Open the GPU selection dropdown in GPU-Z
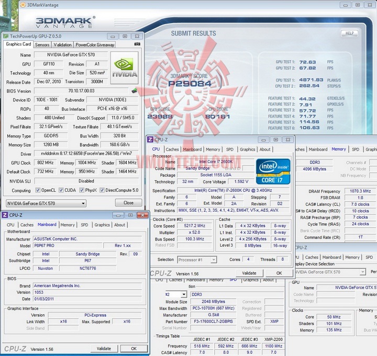Image resolution: width=377 pixels, height=356 pixels. (46, 203)
